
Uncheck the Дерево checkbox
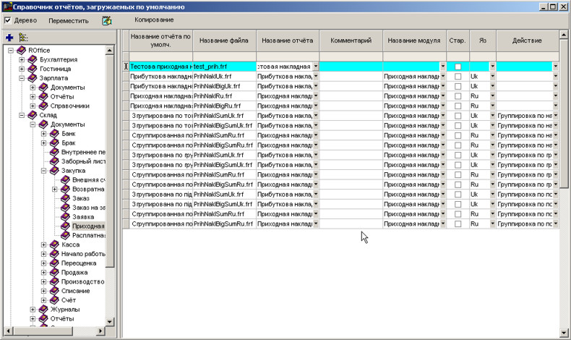pyautogui.click(x=8, y=20)
